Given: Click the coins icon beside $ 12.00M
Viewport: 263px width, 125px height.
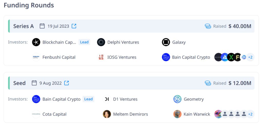Looking at the screenshot, I should point(208,83).
